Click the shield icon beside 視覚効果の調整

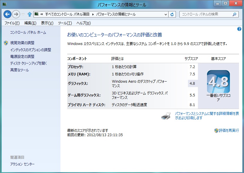point(6,43)
